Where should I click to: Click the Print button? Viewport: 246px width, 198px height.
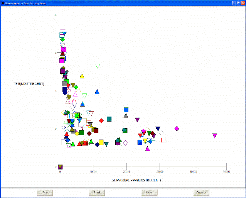pyautogui.click(x=45, y=193)
